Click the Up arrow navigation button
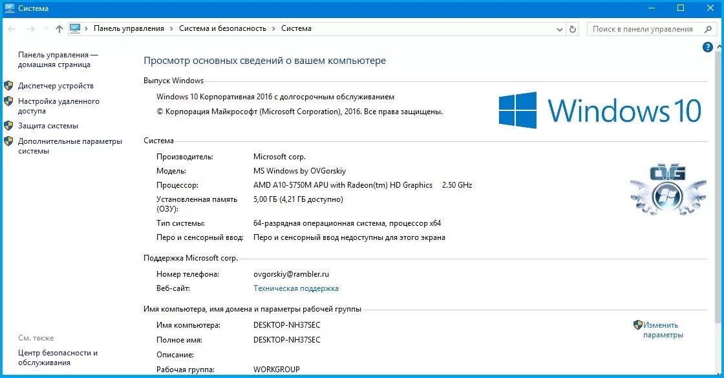 (59, 29)
